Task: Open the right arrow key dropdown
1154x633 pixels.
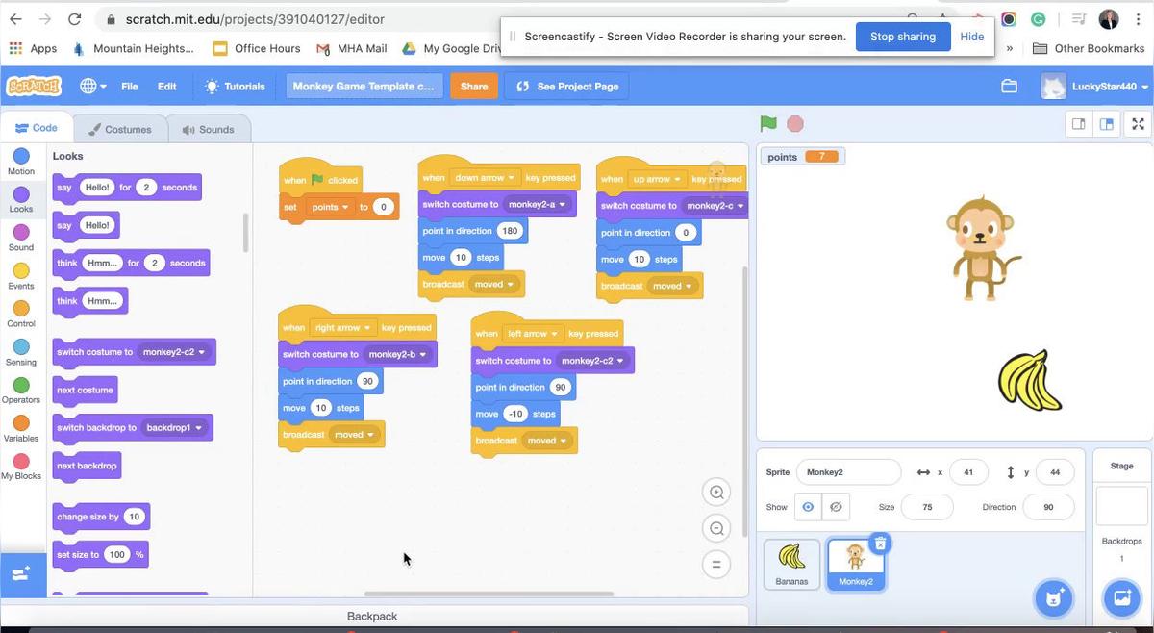Action: pyautogui.click(x=341, y=327)
